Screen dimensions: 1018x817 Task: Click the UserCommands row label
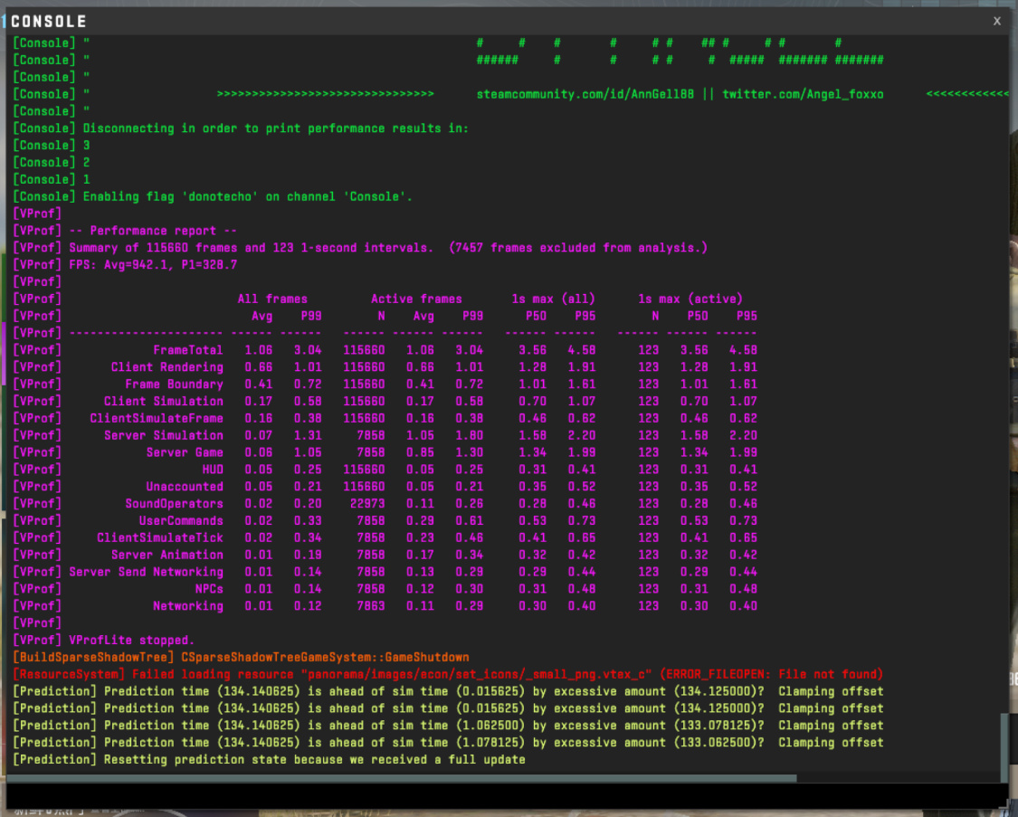(181, 520)
